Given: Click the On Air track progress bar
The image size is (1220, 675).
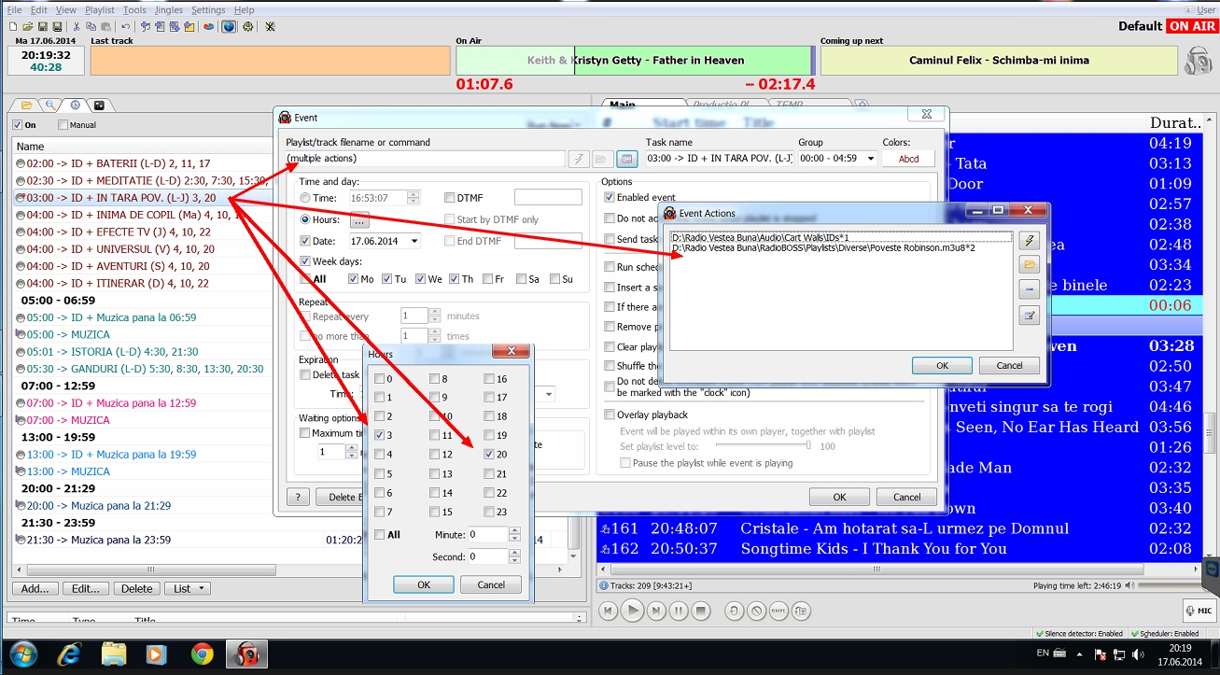Looking at the screenshot, I should (635, 61).
